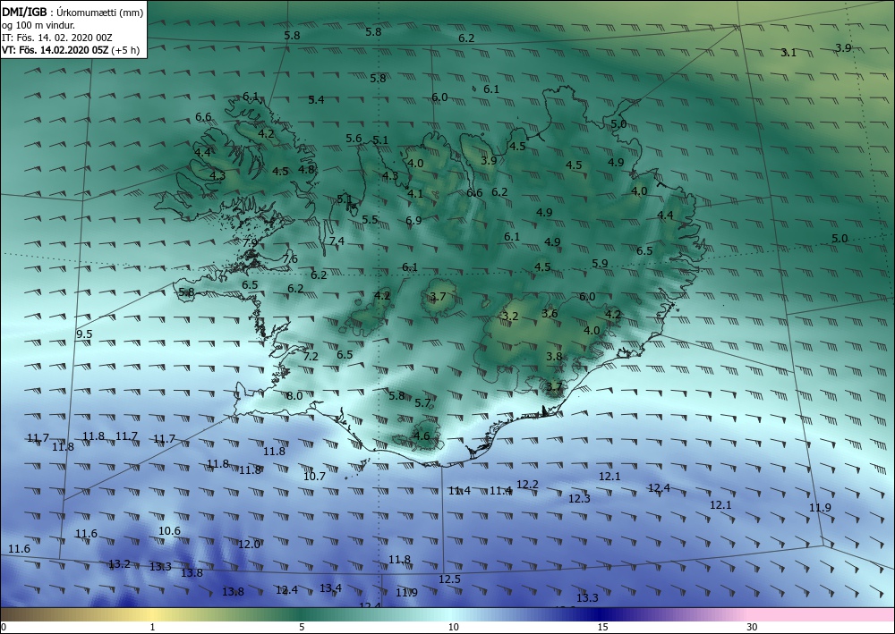Screen dimensions: 895x634
Task: Select the 7.4 map value
Action: [x=337, y=241]
